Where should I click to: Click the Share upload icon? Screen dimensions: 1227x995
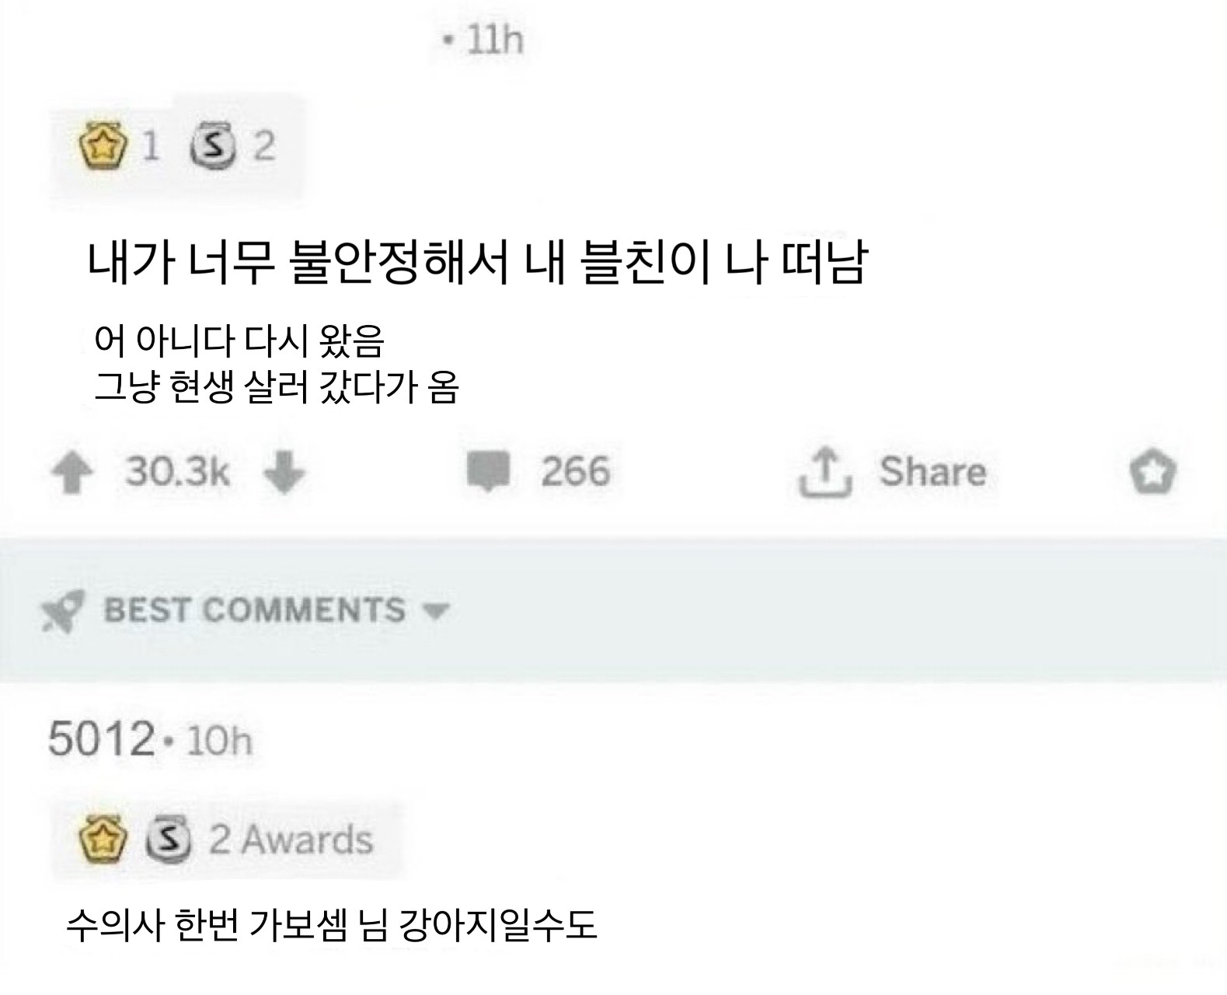(x=825, y=472)
